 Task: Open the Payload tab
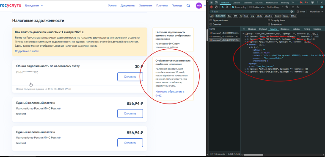tap(263, 29)
